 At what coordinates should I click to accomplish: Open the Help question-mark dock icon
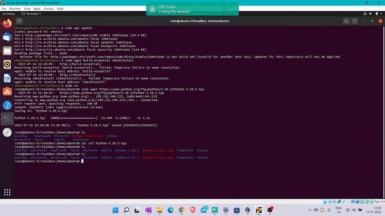tap(7, 106)
